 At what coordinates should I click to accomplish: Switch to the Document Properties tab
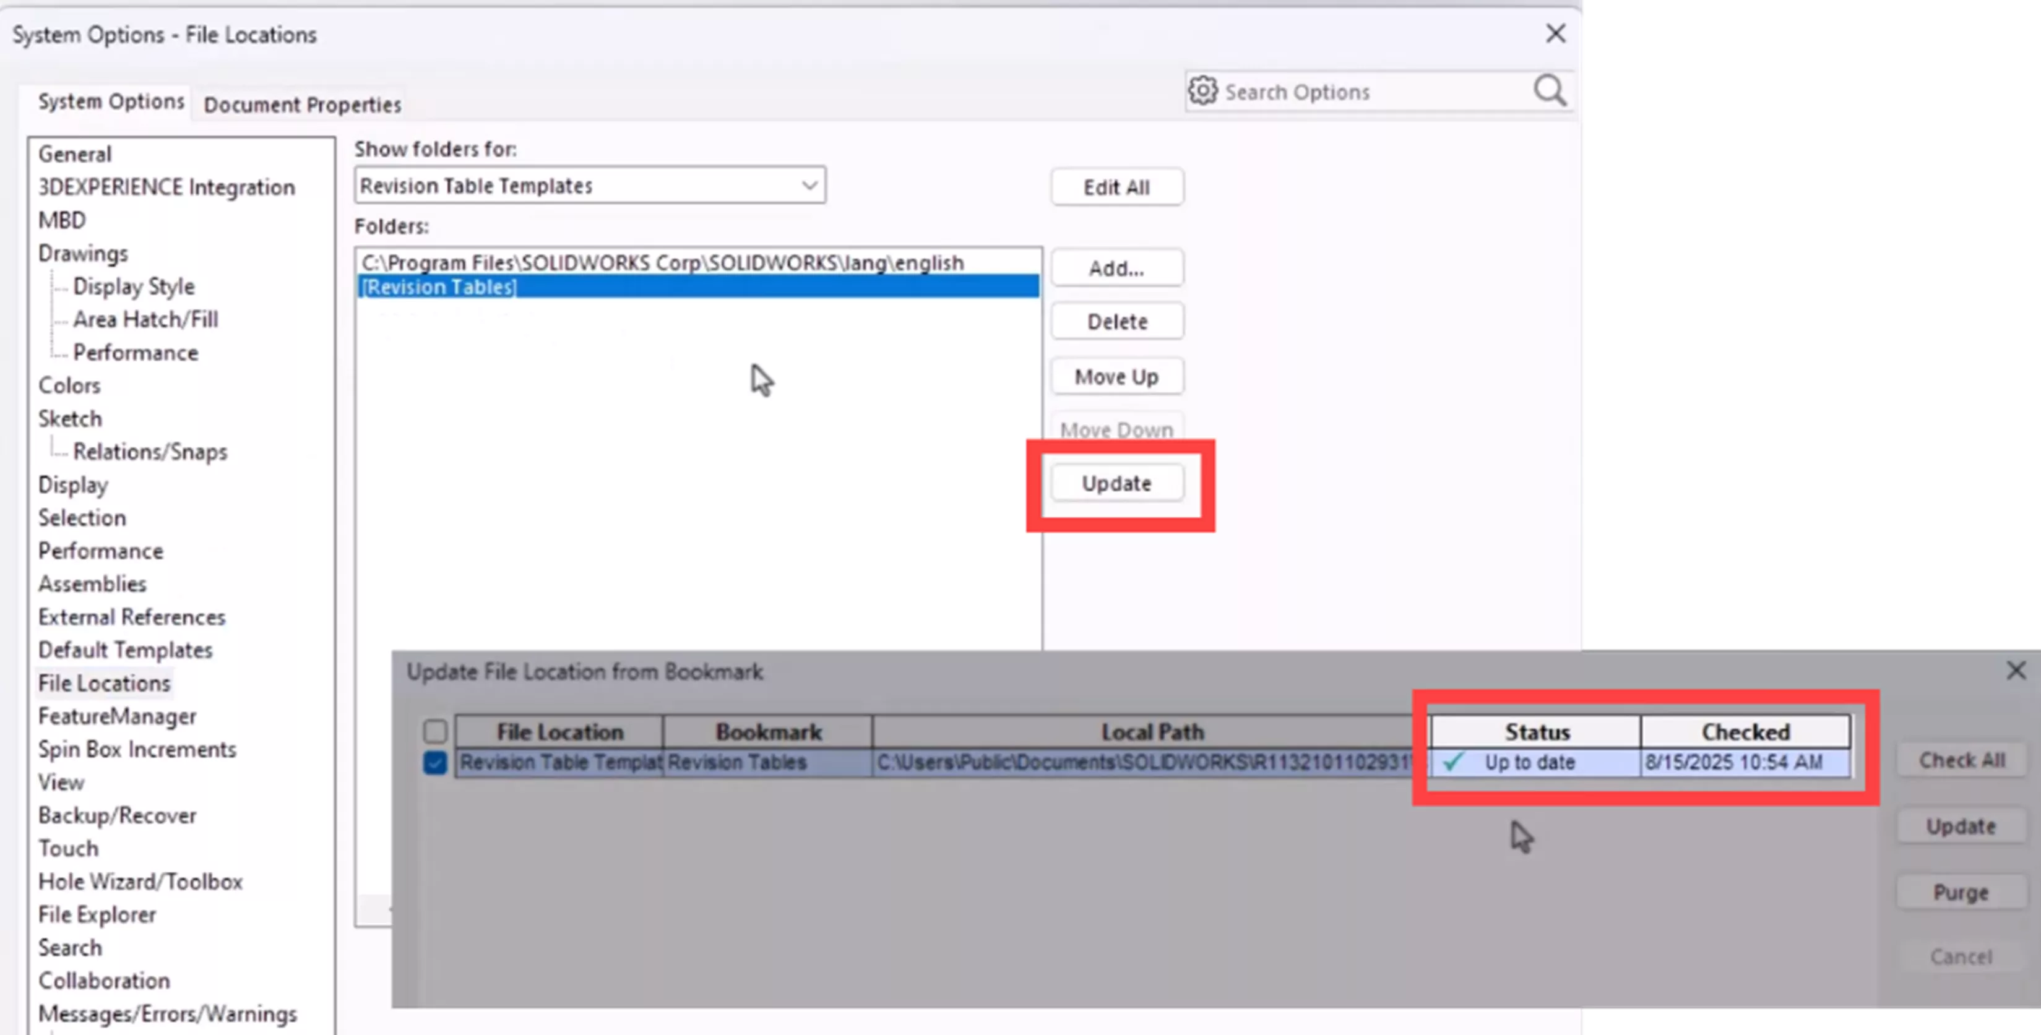[302, 104]
